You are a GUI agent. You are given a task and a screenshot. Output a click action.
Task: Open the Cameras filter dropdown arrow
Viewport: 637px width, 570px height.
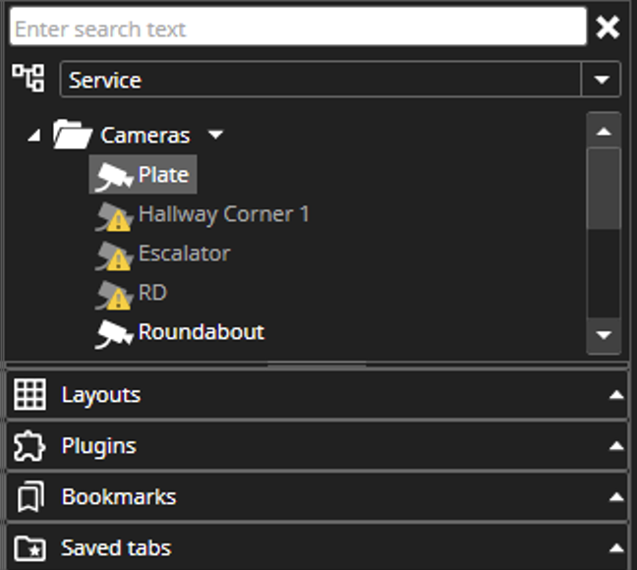tap(215, 135)
